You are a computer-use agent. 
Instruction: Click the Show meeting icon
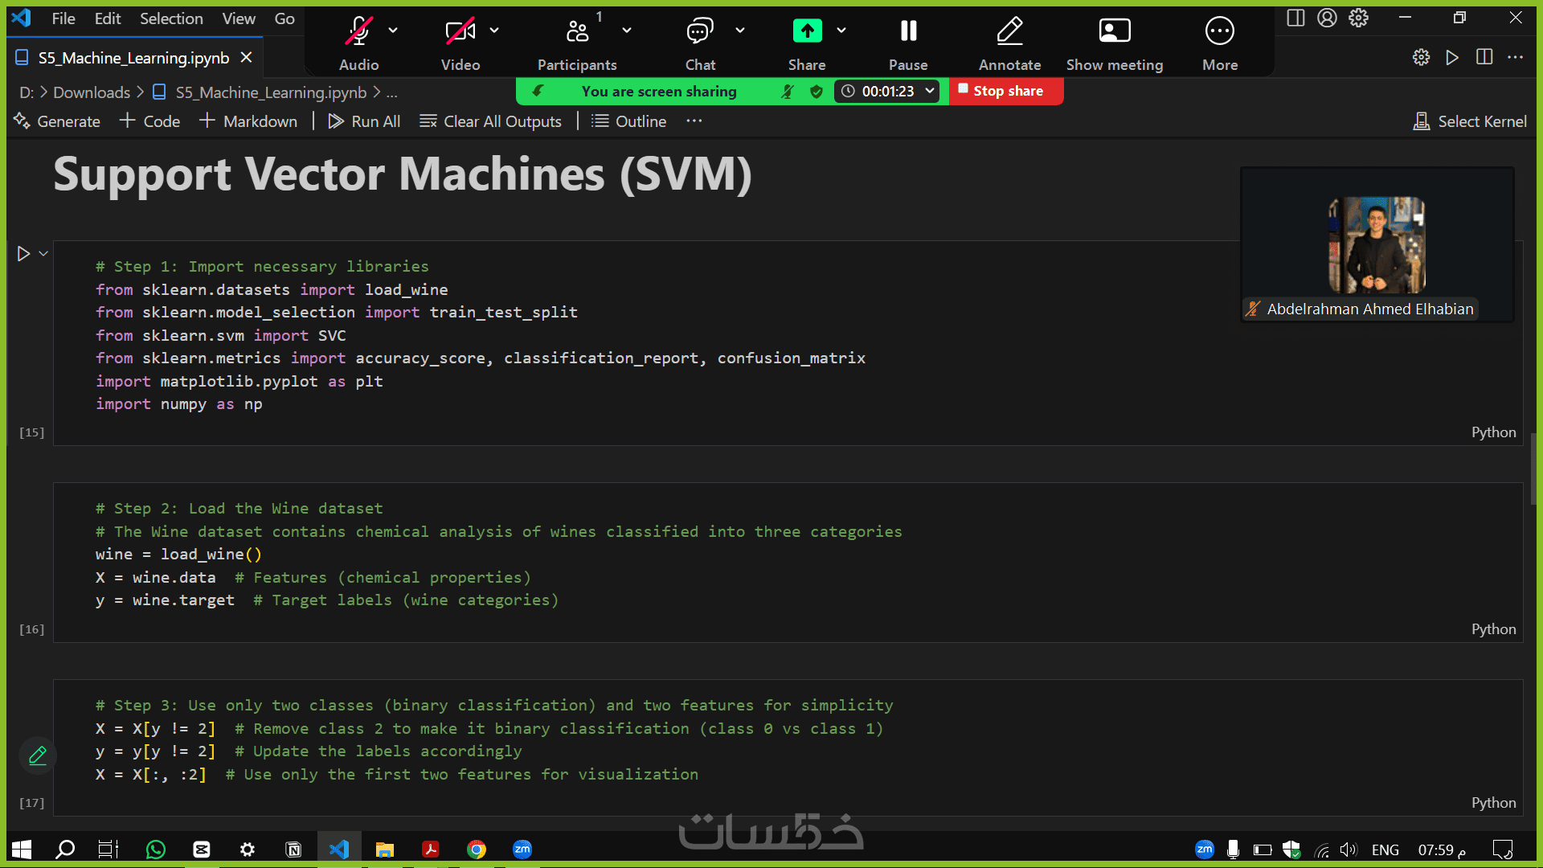[1114, 32]
